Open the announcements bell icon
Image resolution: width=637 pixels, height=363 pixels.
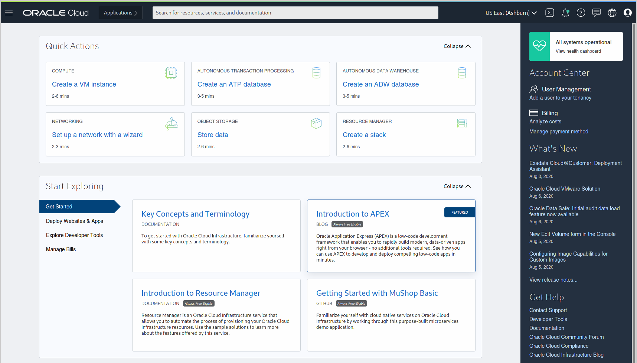click(x=565, y=13)
